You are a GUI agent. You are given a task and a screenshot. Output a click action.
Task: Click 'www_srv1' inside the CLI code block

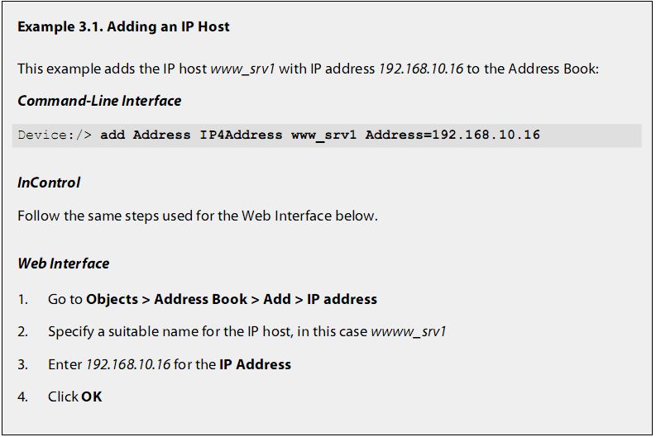click(x=323, y=135)
